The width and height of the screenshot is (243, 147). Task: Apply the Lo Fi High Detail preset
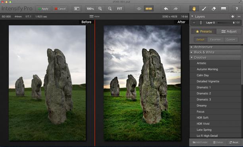(x=216, y=136)
